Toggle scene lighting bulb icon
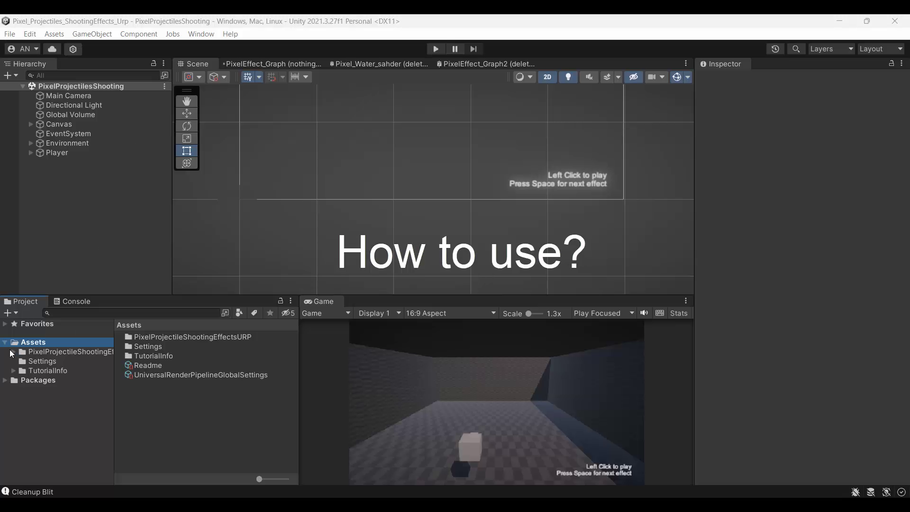910x512 pixels. click(568, 77)
